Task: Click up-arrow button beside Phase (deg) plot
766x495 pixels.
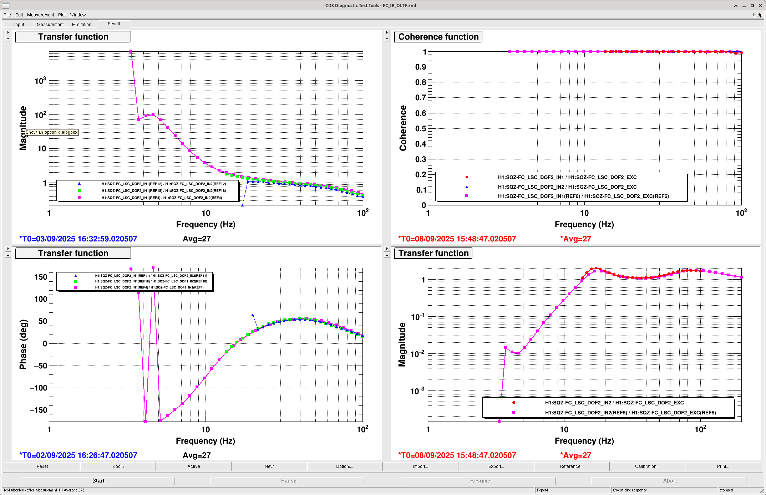Action: pyautogui.click(x=8, y=255)
